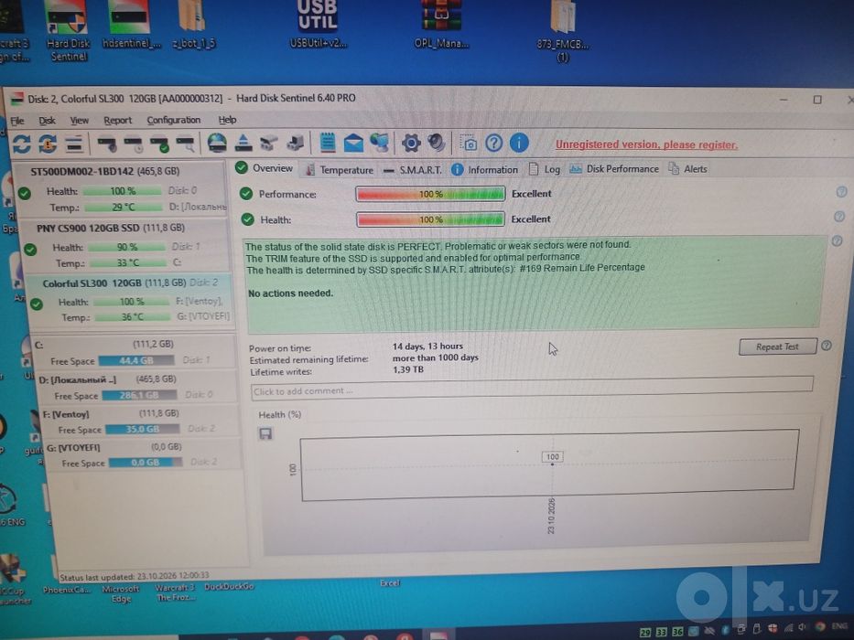Click the Repeat Test button

[777, 347]
